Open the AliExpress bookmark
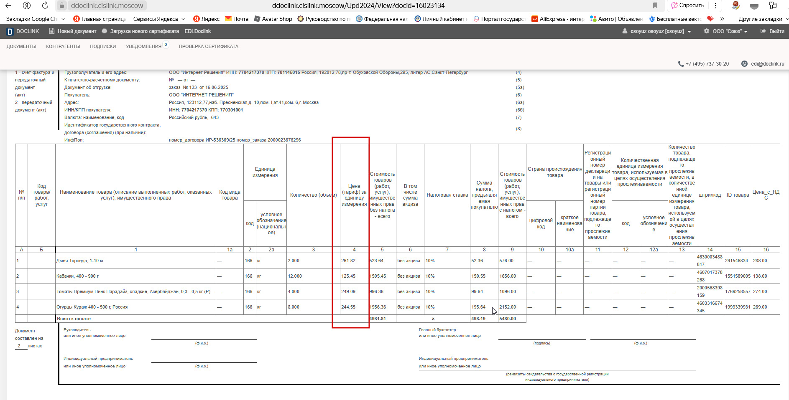Screen dimensions: 789x400 click(558, 19)
